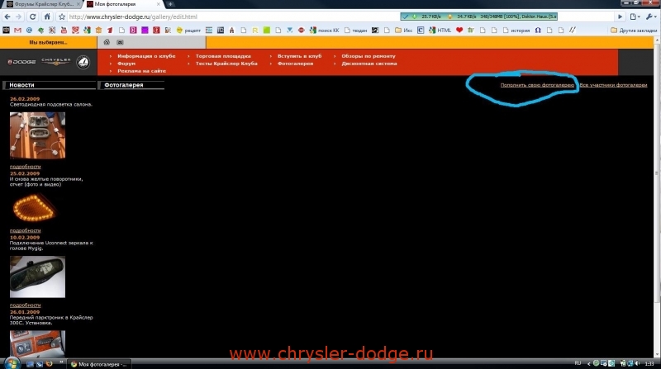Open the 'рецепт' smiley bookmark
The height and width of the screenshot is (369, 661).
[x=188, y=31]
